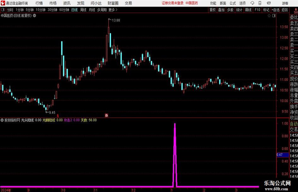The image size is (298, 192).
Task: Click the 光脚阳线 indicator value label
Action: pyautogui.click(x=52, y=120)
